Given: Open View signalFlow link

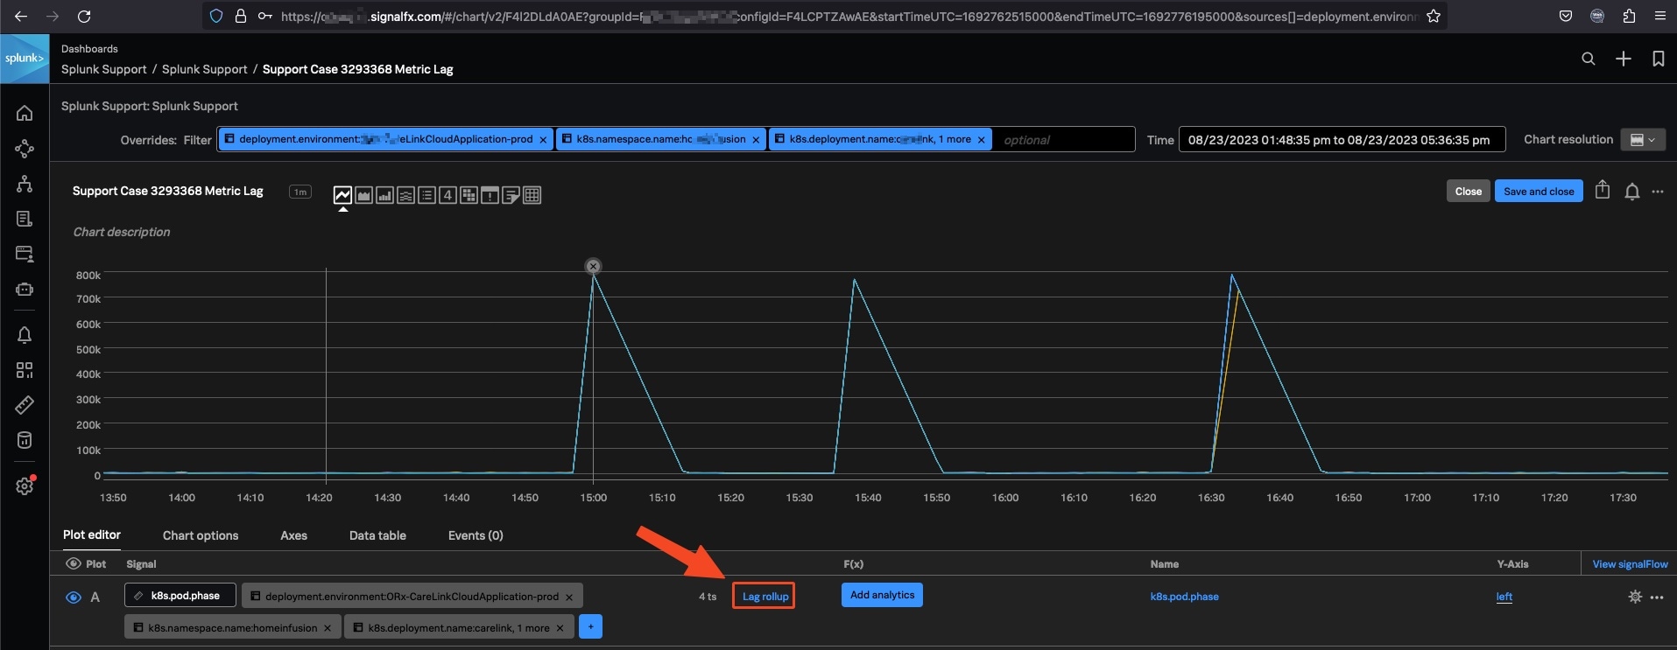Looking at the screenshot, I should click(1630, 564).
